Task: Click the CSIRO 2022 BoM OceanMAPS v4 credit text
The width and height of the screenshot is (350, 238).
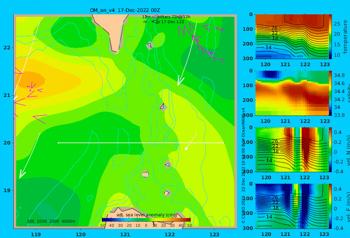Action: (x=243, y=166)
